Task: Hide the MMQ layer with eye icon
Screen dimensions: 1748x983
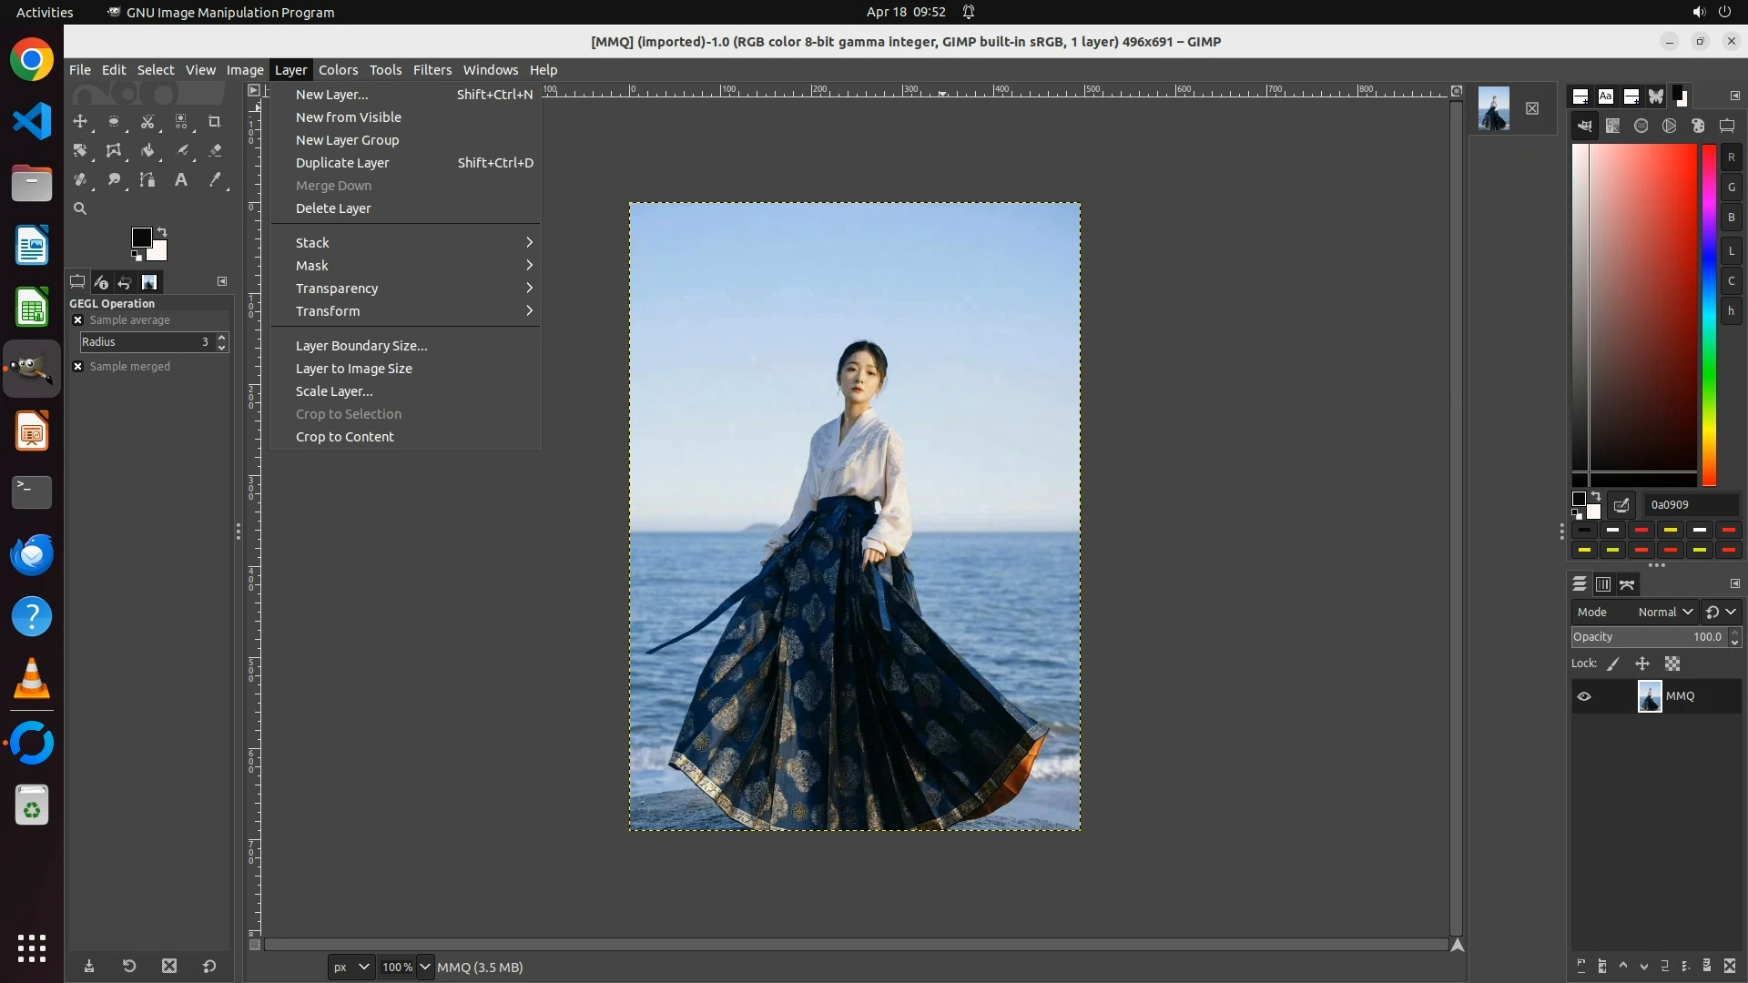Action: click(x=1584, y=696)
